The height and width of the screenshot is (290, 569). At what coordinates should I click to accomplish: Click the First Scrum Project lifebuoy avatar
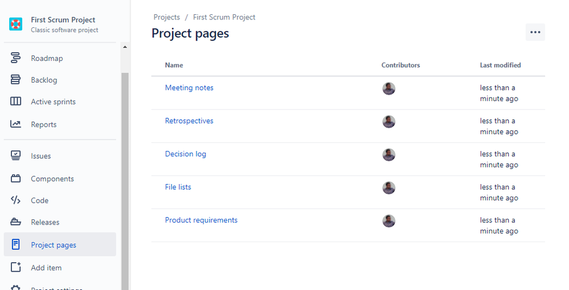[15, 24]
